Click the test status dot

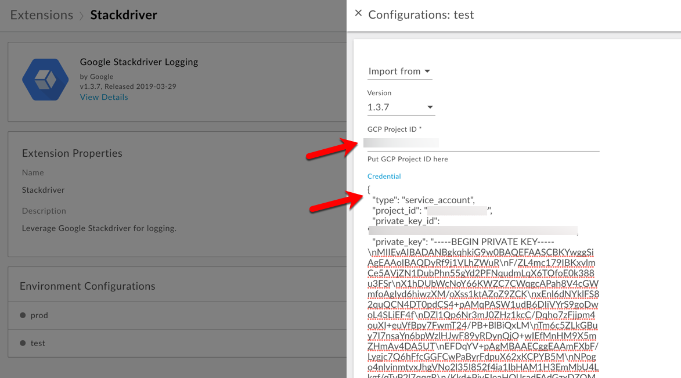23,343
